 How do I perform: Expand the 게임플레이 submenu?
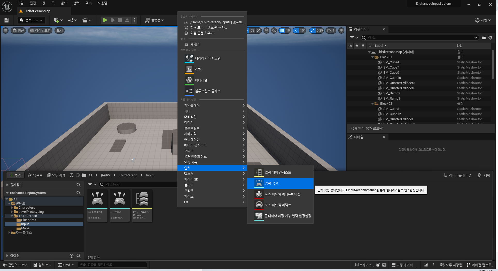pyautogui.click(x=212, y=106)
